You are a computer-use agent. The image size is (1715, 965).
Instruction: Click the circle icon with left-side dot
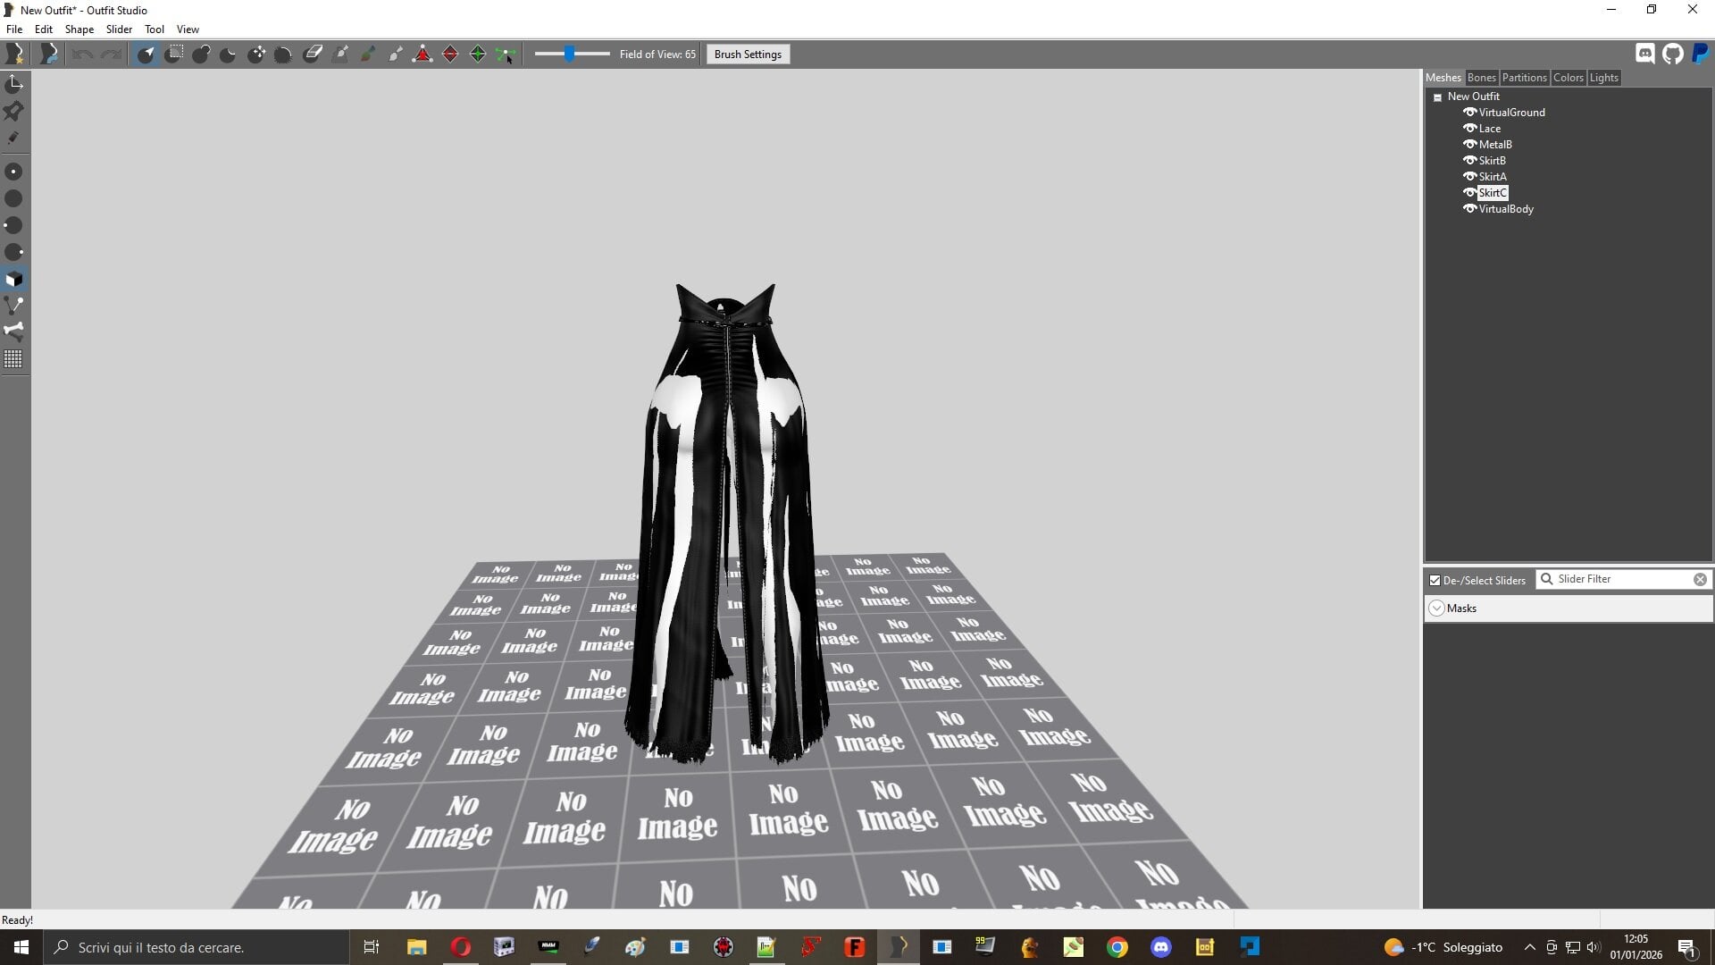point(14,225)
